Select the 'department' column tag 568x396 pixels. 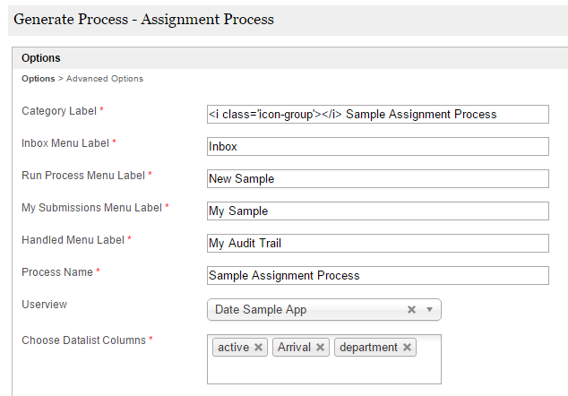pos(368,348)
